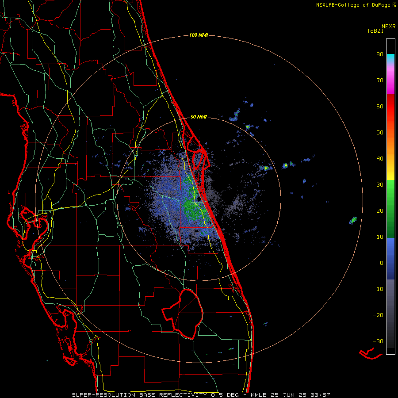
Task: Pick the blue segment of the color bar
Action: point(390,258)
